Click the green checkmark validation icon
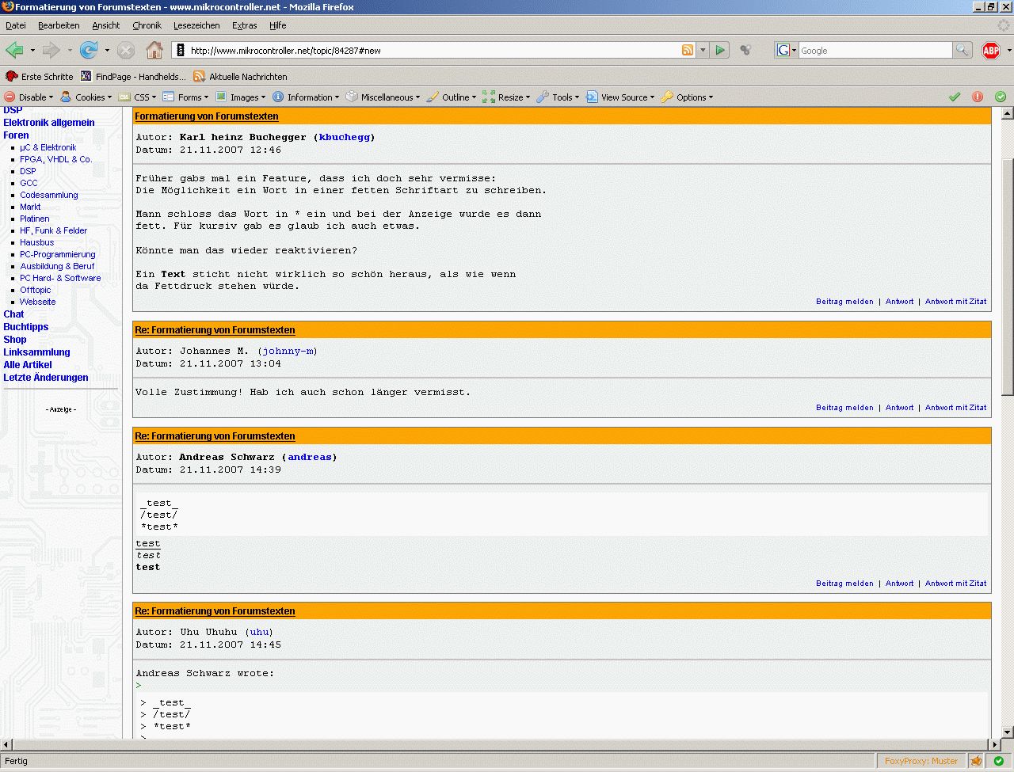The height and width of the screenshot is (772, 1014). point(955,97)
